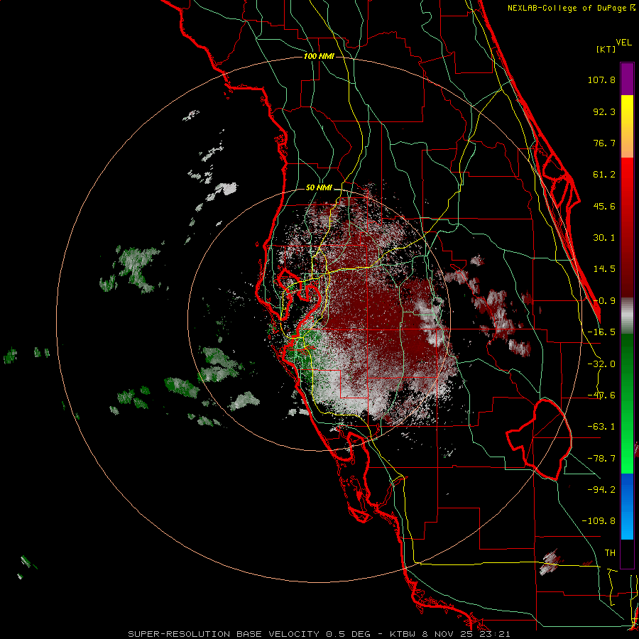Click the Super-Resolution Base Velocity footer caption
Viewport: 639px width, 639px height.
319,634
